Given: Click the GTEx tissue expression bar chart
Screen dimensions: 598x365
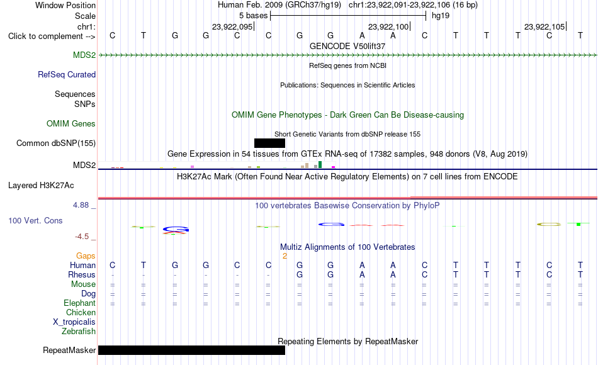Looking at the screenshot, I should click(x=217, y=165).
